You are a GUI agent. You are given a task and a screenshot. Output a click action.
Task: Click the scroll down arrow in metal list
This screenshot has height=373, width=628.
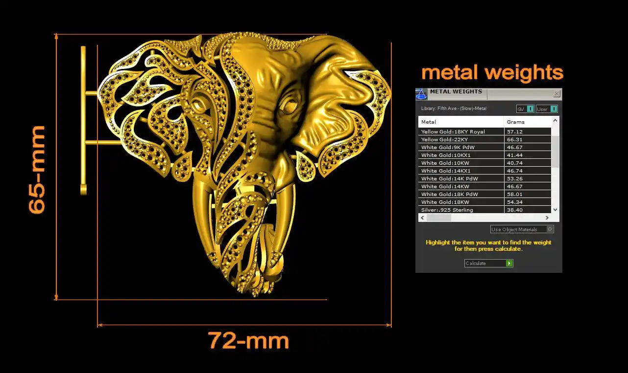(x=555, y=209)
